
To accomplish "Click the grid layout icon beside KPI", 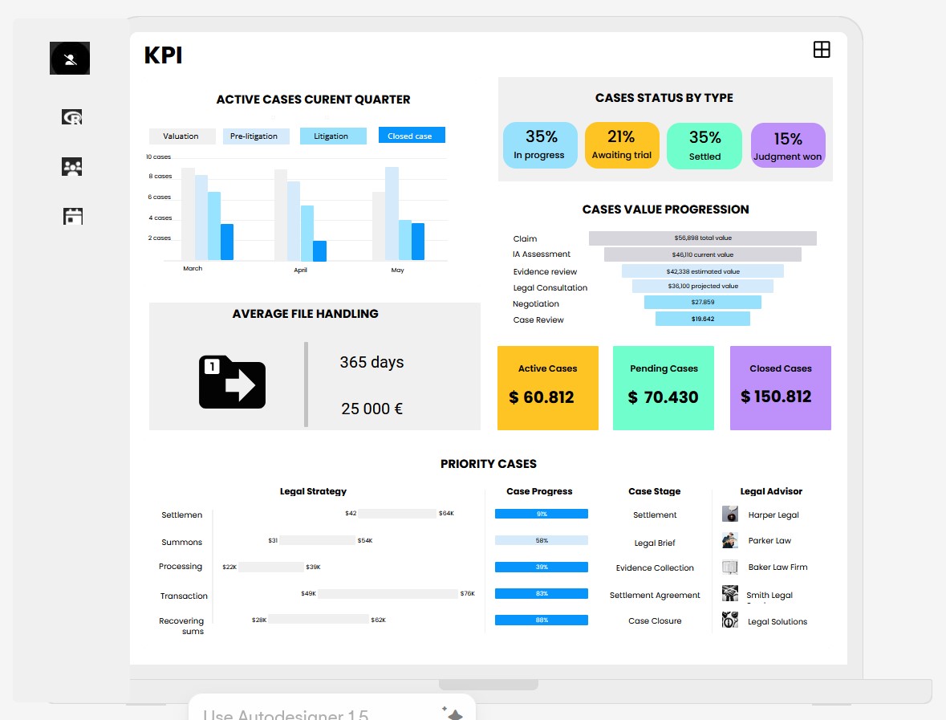I will [x=822, y=50].
